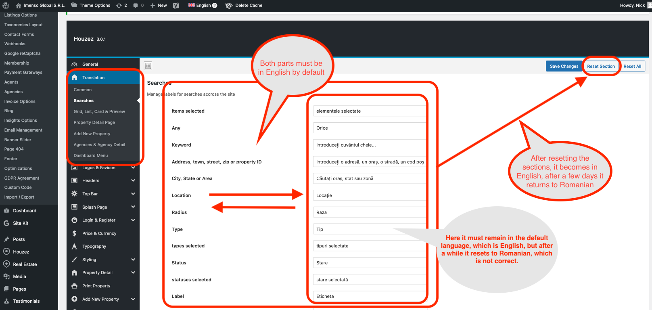Click the Site Kit Google icon

(x=6, y=223)
